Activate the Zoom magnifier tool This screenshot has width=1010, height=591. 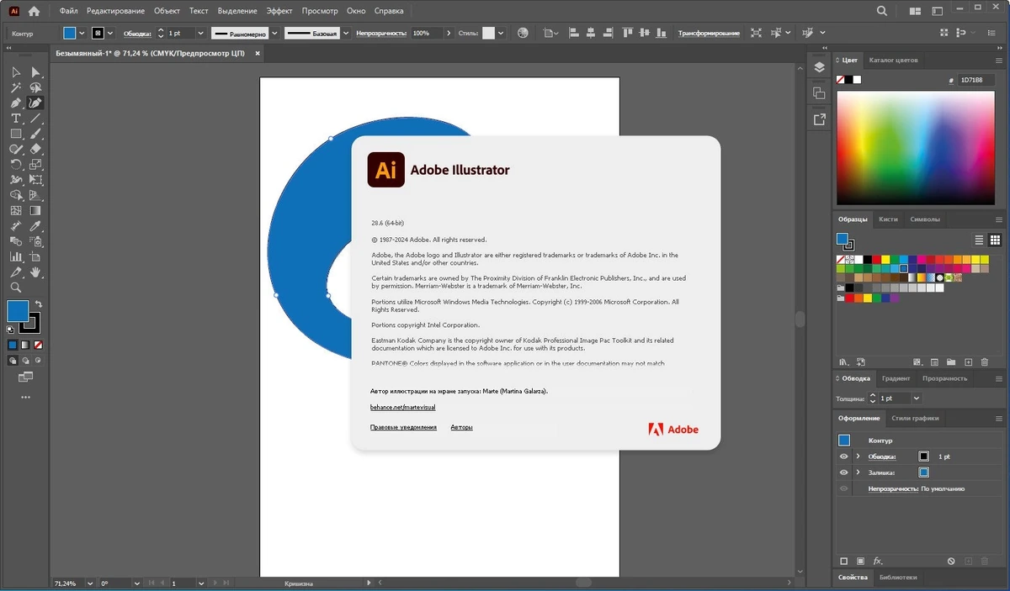16,288
